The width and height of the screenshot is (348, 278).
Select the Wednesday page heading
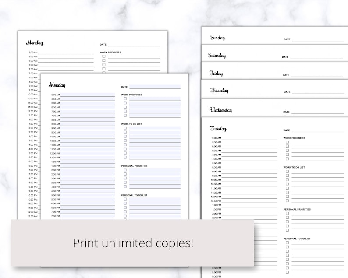click(x=221, y=110)
